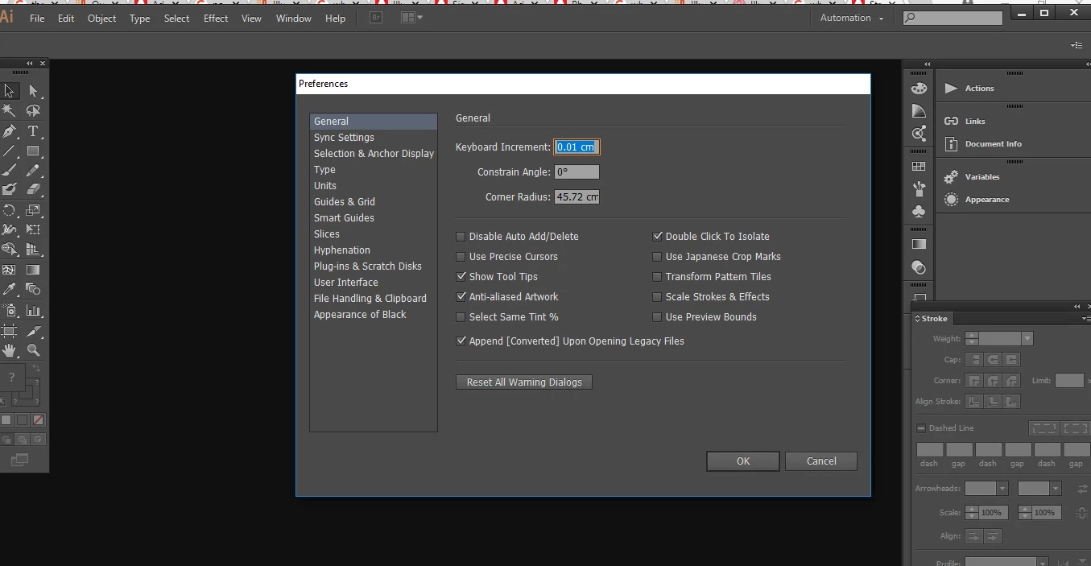
Task: Expand the right dock panels with double arrows
Action: 927,64
